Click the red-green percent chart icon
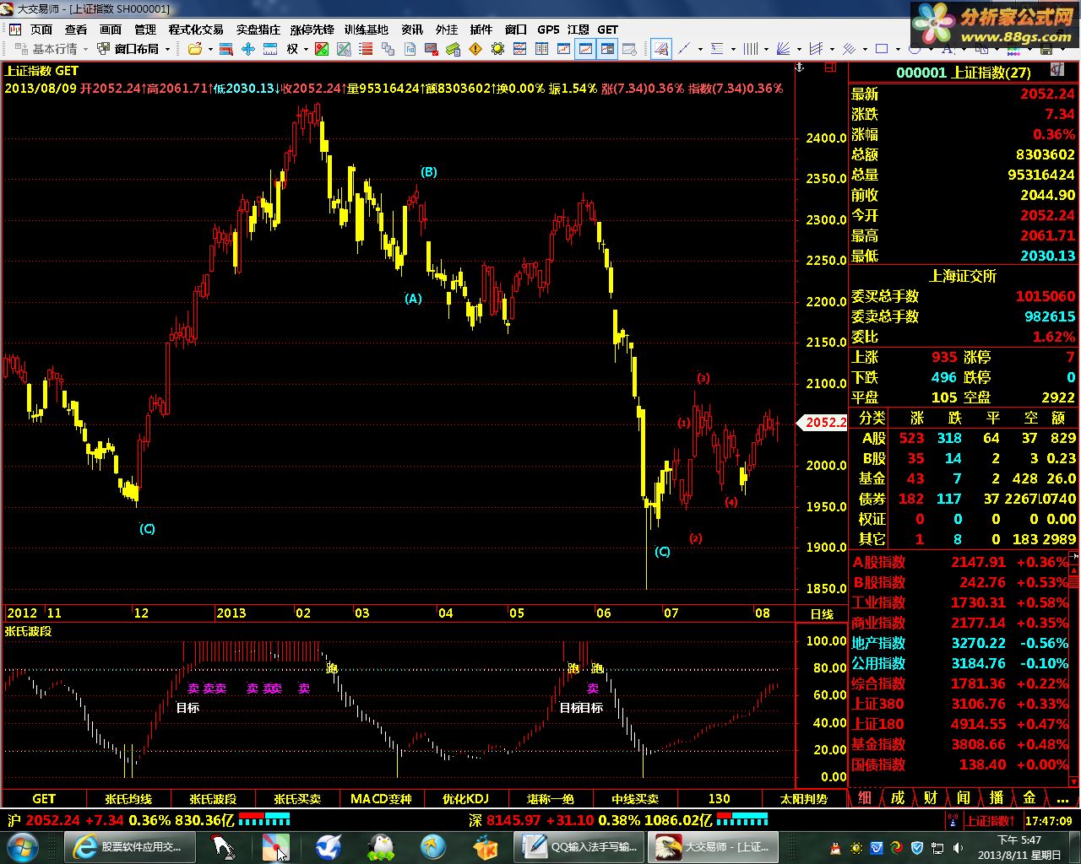 click(x=322, y=49)
